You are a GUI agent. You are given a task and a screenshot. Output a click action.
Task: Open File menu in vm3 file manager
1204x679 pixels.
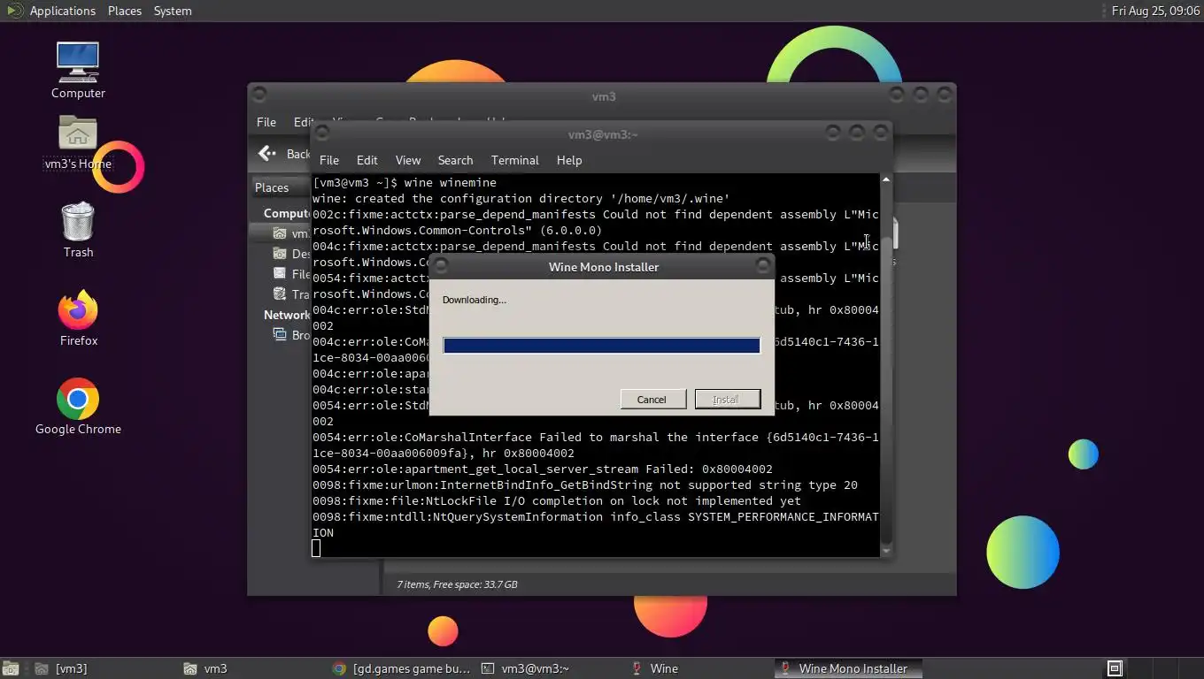(266, 122)
